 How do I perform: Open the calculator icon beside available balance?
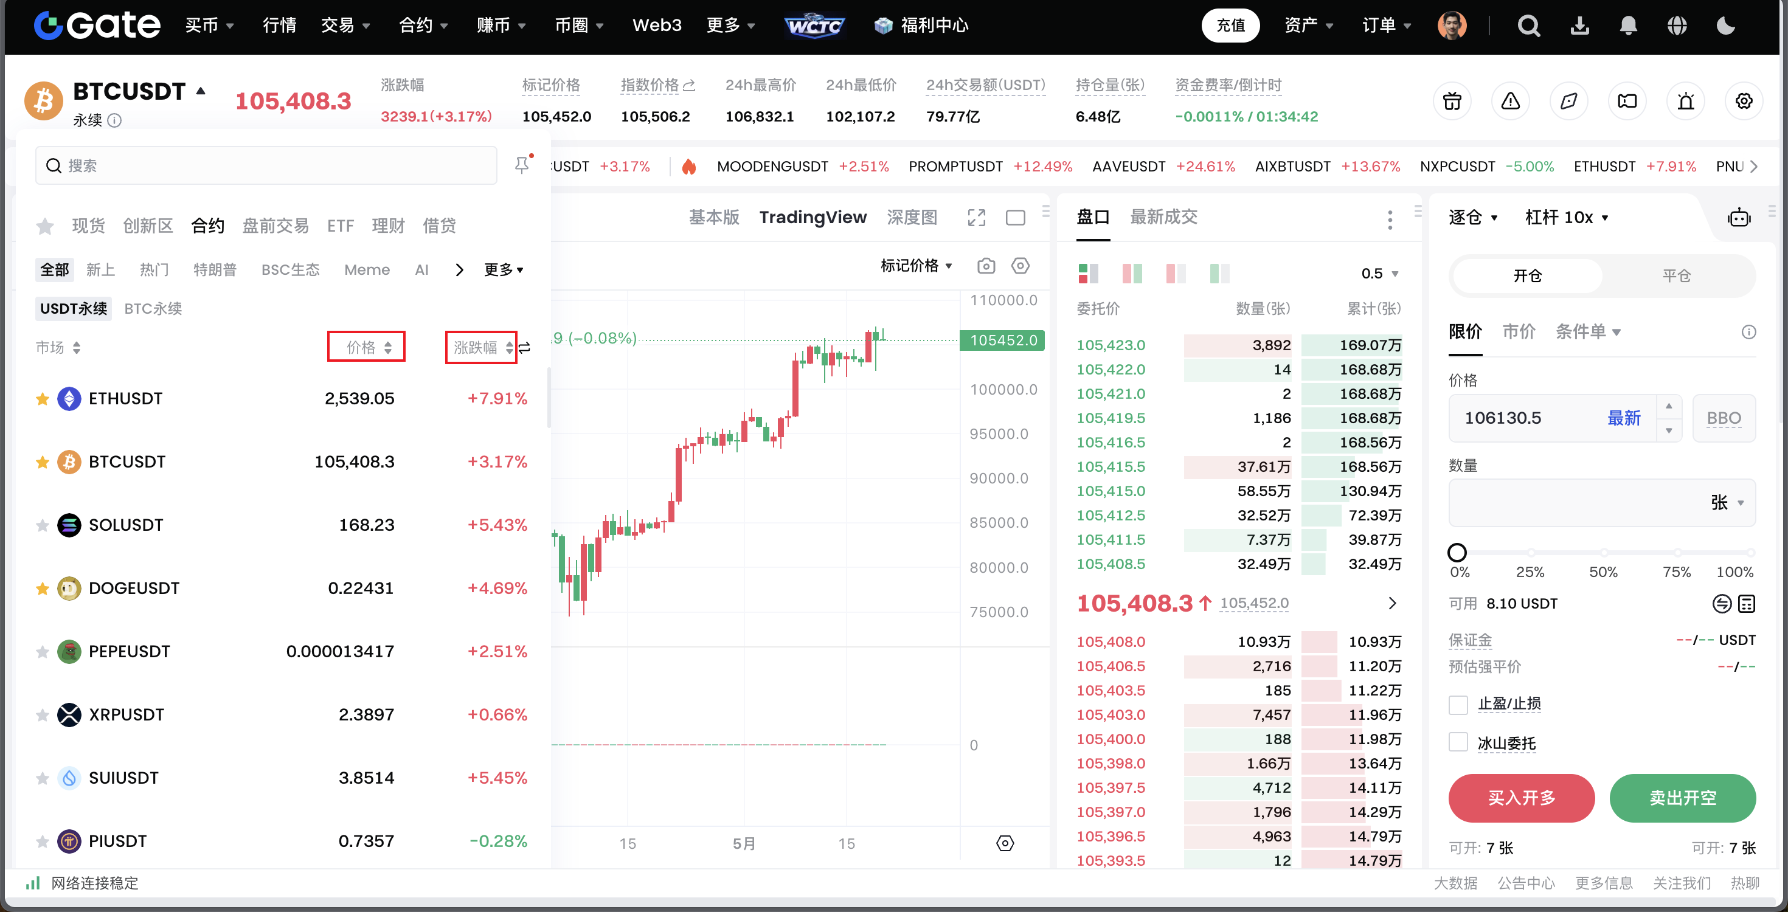click(x=1747, y=604)
